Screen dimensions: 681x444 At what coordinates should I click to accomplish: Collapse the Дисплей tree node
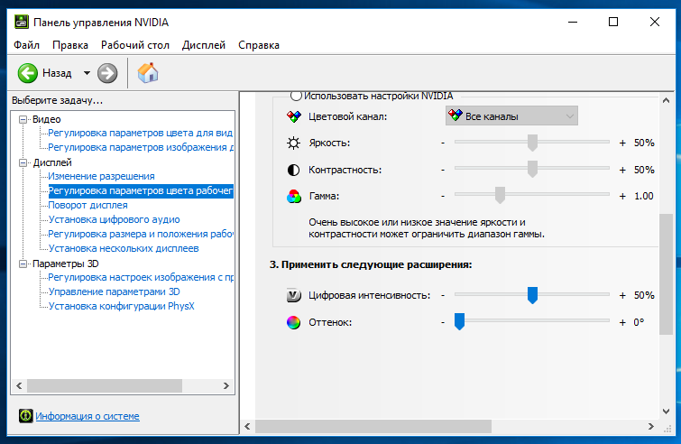tap(23, 163)
